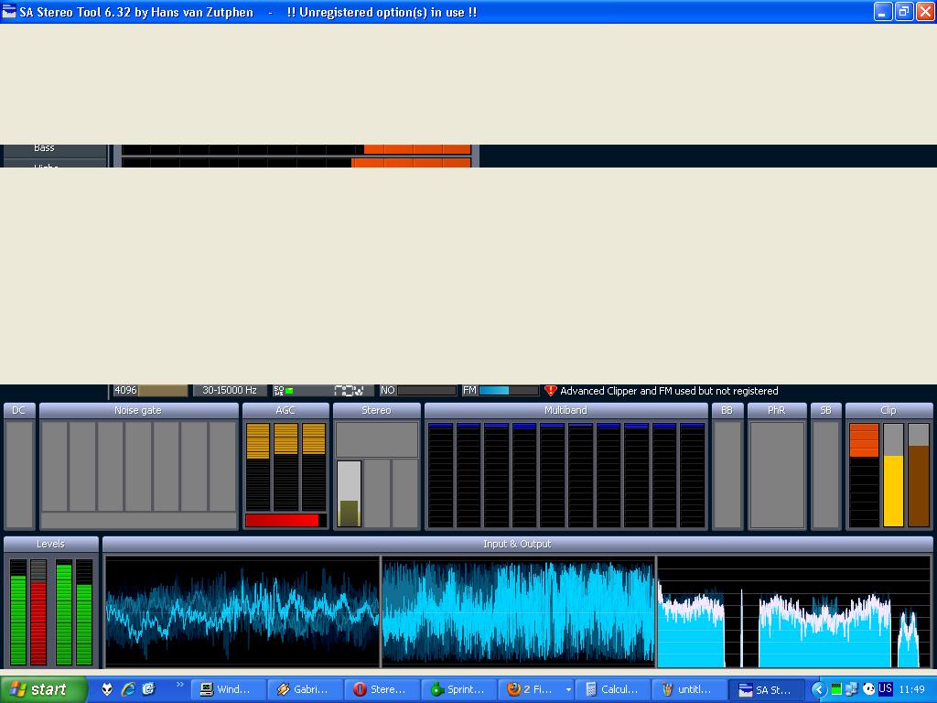937x703 pixels.
Task: Click the taskbar clock showing 11:49
Action: click(912, 689)
